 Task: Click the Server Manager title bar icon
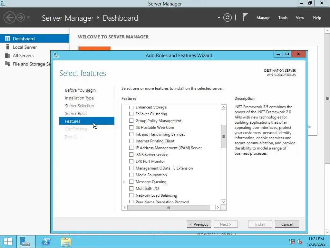pyautogui.click(x=3, y=3)
